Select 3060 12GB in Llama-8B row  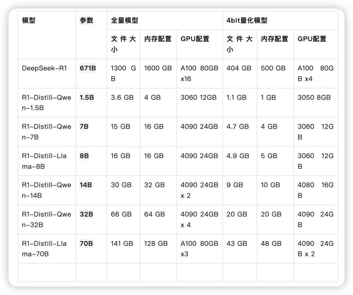pos(316,161)
